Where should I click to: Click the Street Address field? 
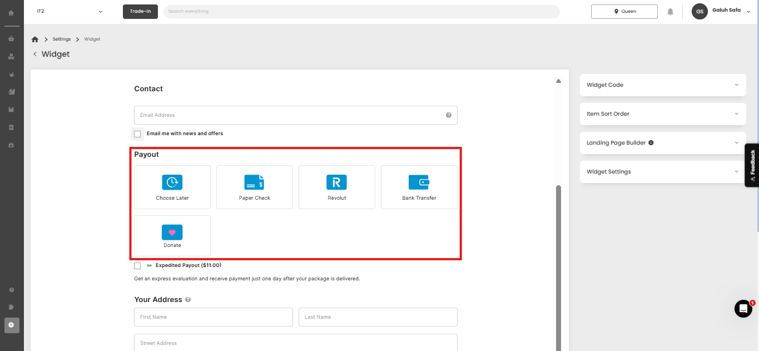coord(296,343)
